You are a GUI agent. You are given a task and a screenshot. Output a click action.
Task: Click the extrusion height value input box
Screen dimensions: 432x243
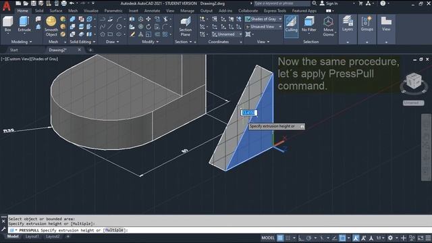coord(249,113)
